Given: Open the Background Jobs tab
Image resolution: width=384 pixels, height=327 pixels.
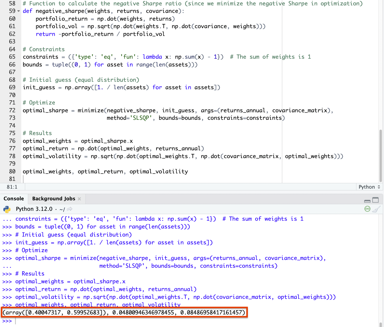Looking at the screenshot, I should point(54,199).
